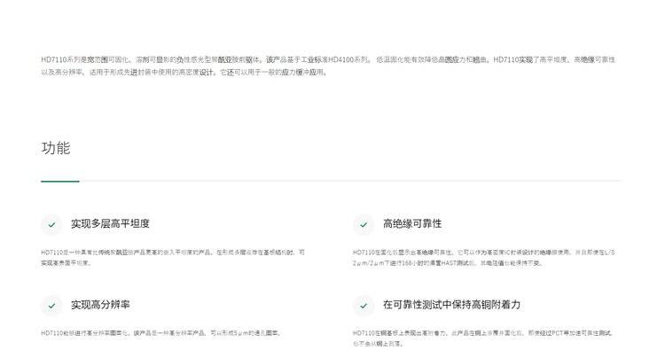The height and width of the screenshot is (358, 665).
Task: Click the description text under 实现高分辨率
Action: 160,333
